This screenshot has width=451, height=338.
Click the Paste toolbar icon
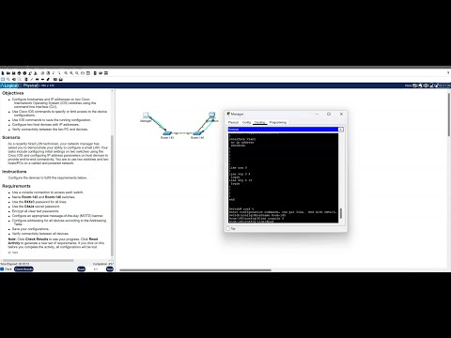(x=48, y=73)
